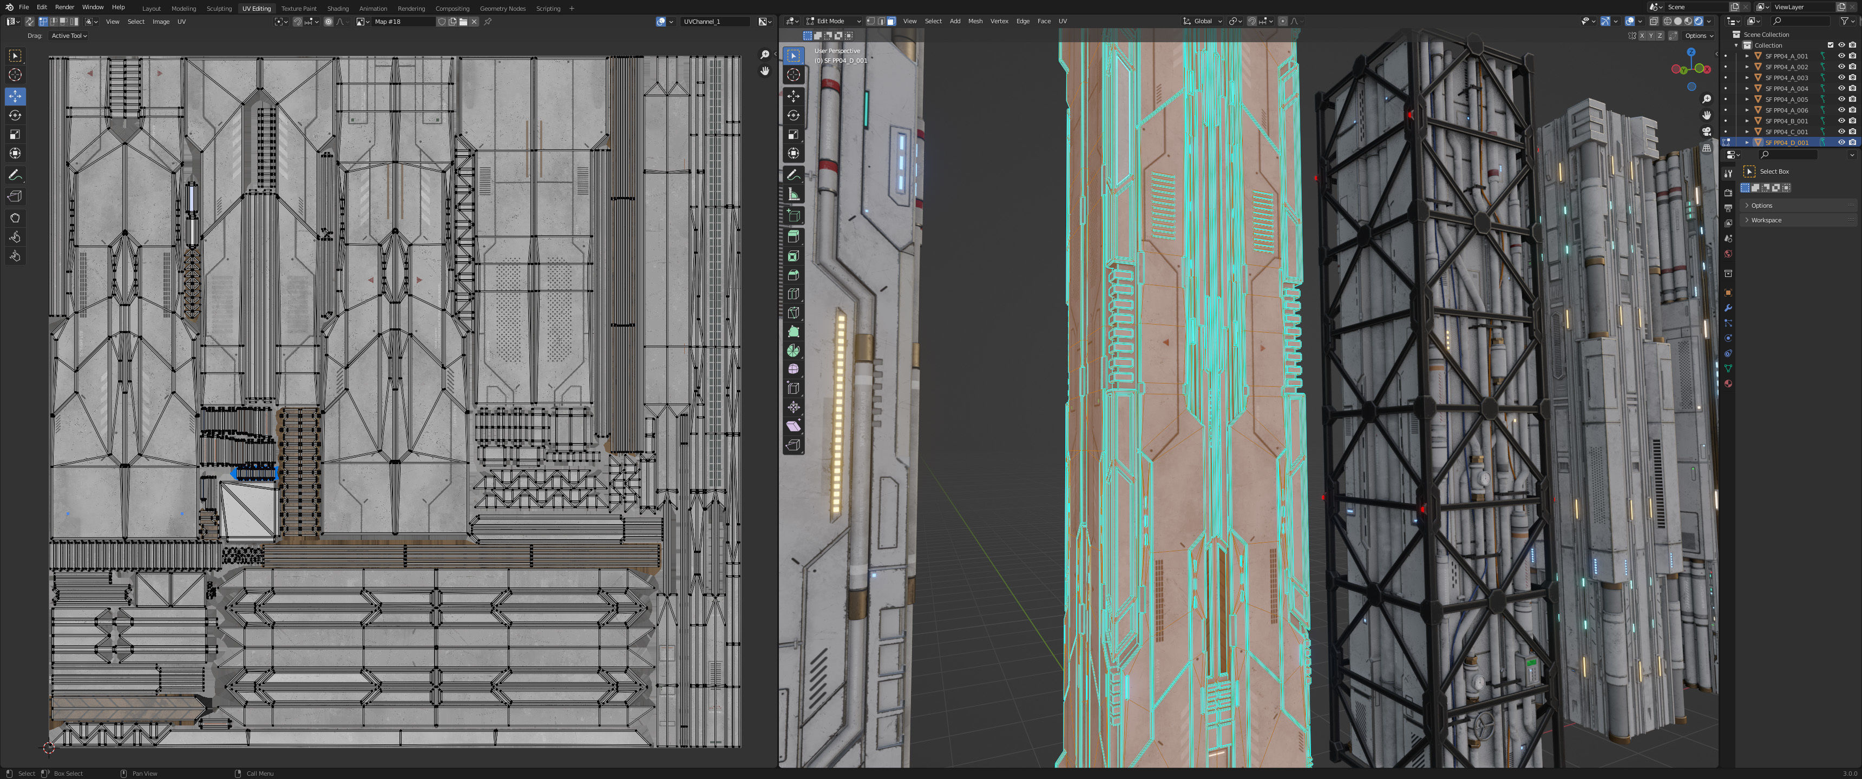Uncheck the Collection exclude checkbox
Image resolution: width=1862 pixels, height=779 pixels.
click(1831, 45)
